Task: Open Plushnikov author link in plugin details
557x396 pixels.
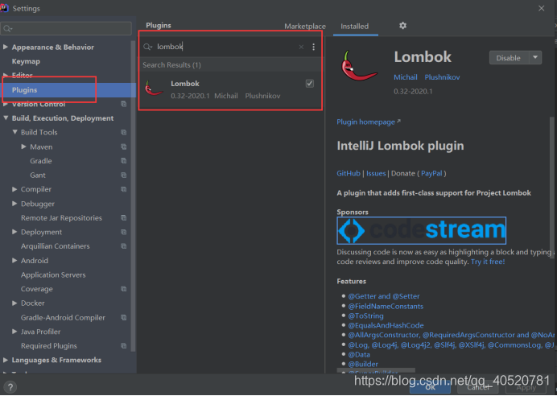Action: [x=442, y=77]
